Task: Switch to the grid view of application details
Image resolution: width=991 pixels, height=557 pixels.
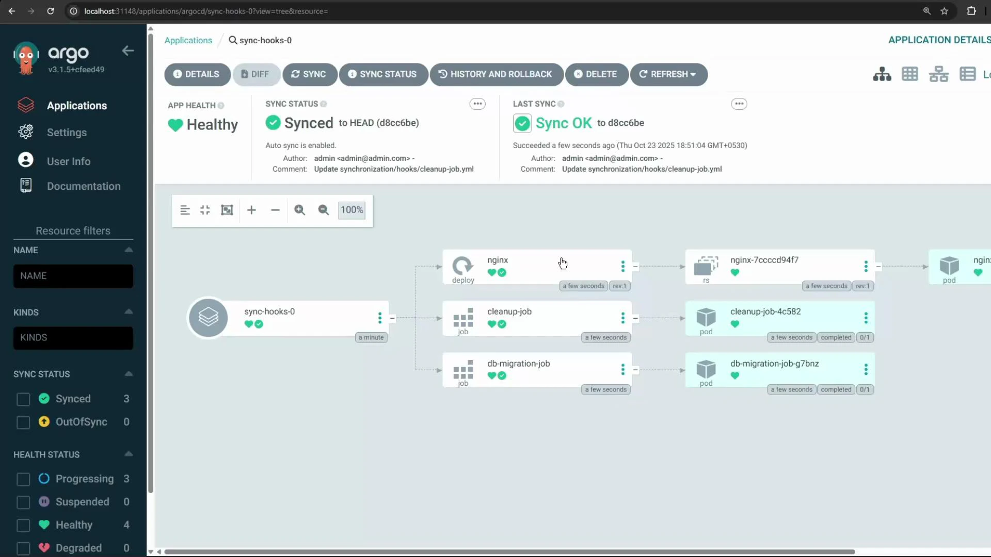Action: (x=910, y=74)
